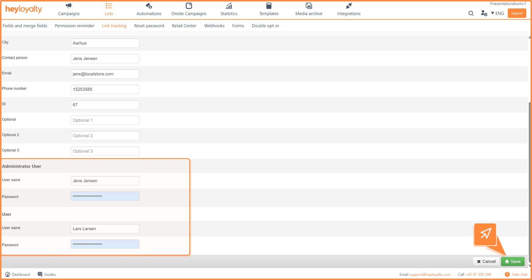This screenshot has height=280, width=532.
Task: Click the Automations gears icon
Action: click(149, 6)
